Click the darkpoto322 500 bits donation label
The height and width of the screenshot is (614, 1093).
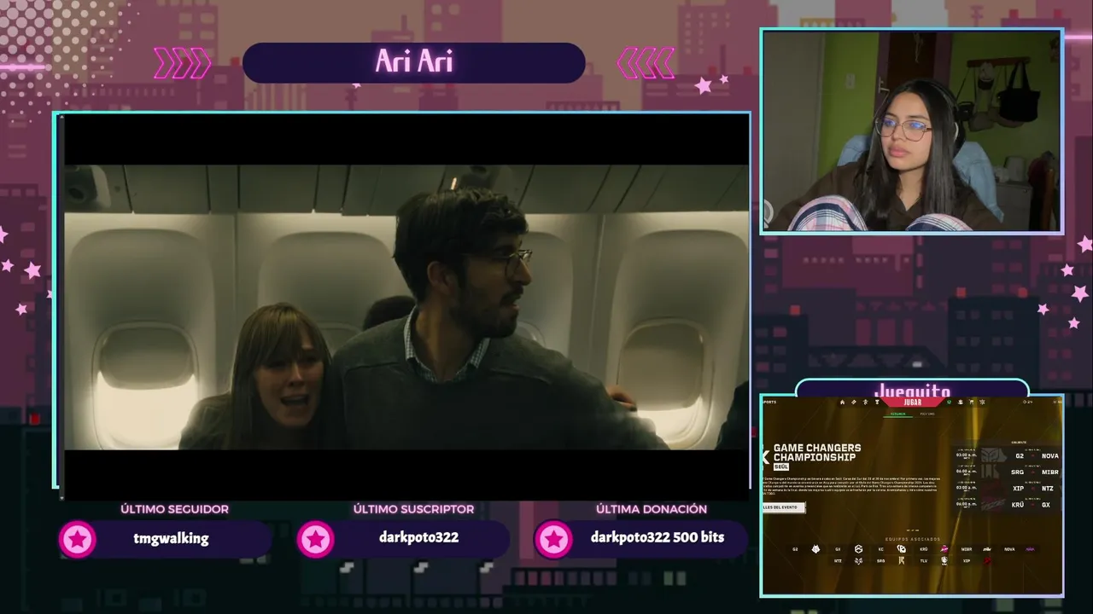(x=658, y=538)
